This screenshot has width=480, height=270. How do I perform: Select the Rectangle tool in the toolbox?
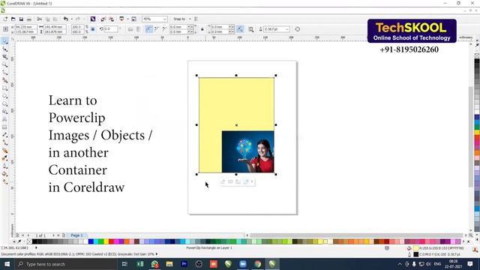(5, 88)
